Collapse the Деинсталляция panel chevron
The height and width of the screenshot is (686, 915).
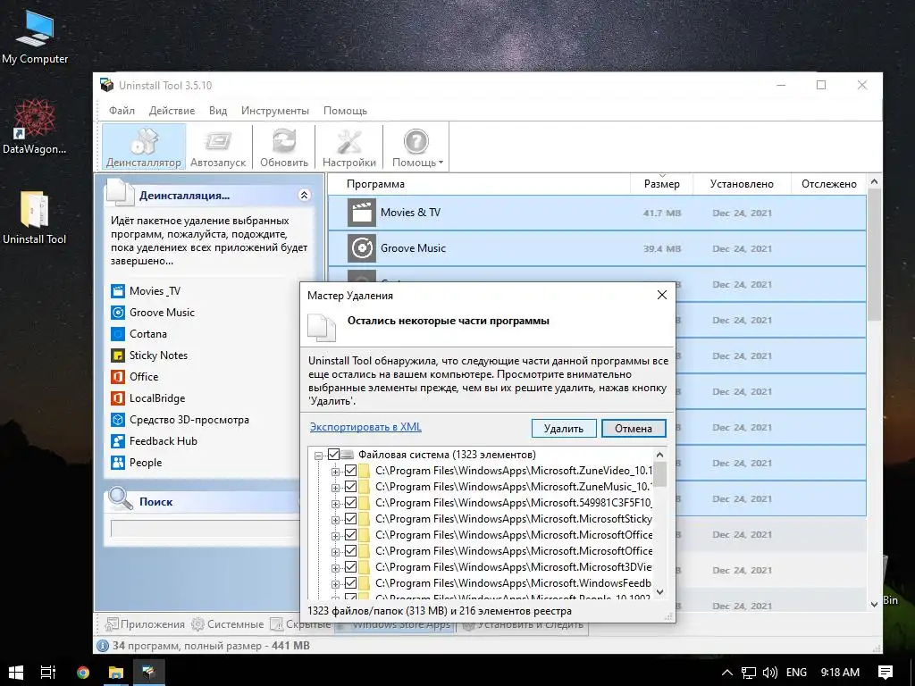(304, 195)
